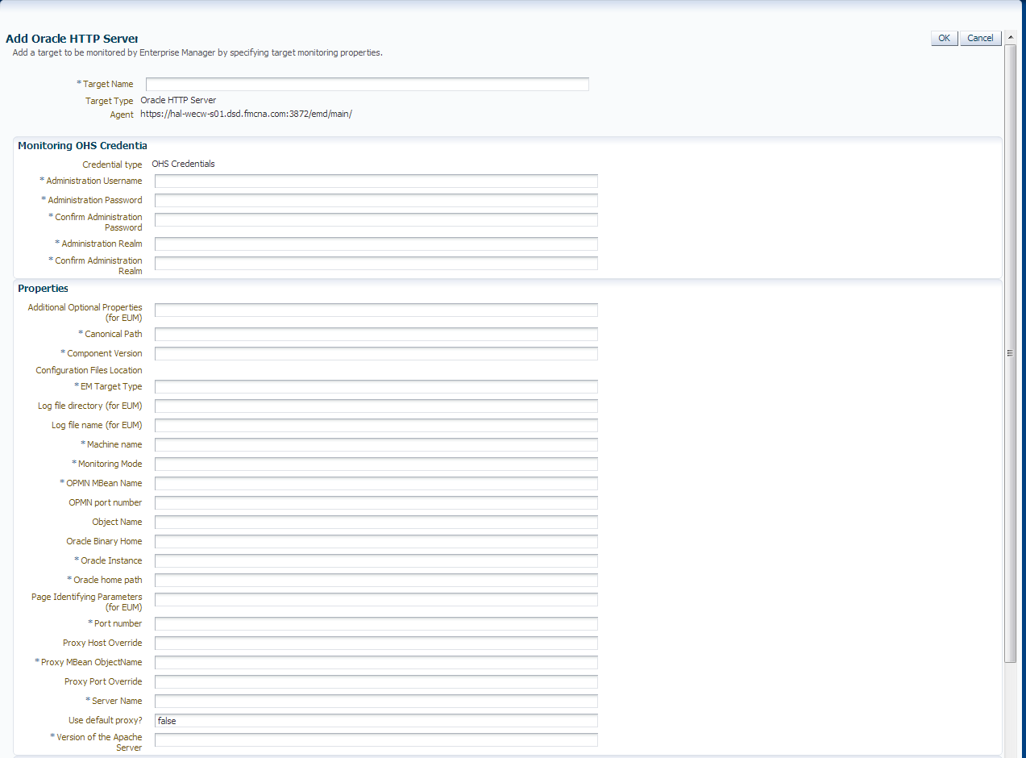Click the Add Oracle HTTP Server page title
Image resolution: width=1026 pixels, height=758 pixels.
(72, 39)
